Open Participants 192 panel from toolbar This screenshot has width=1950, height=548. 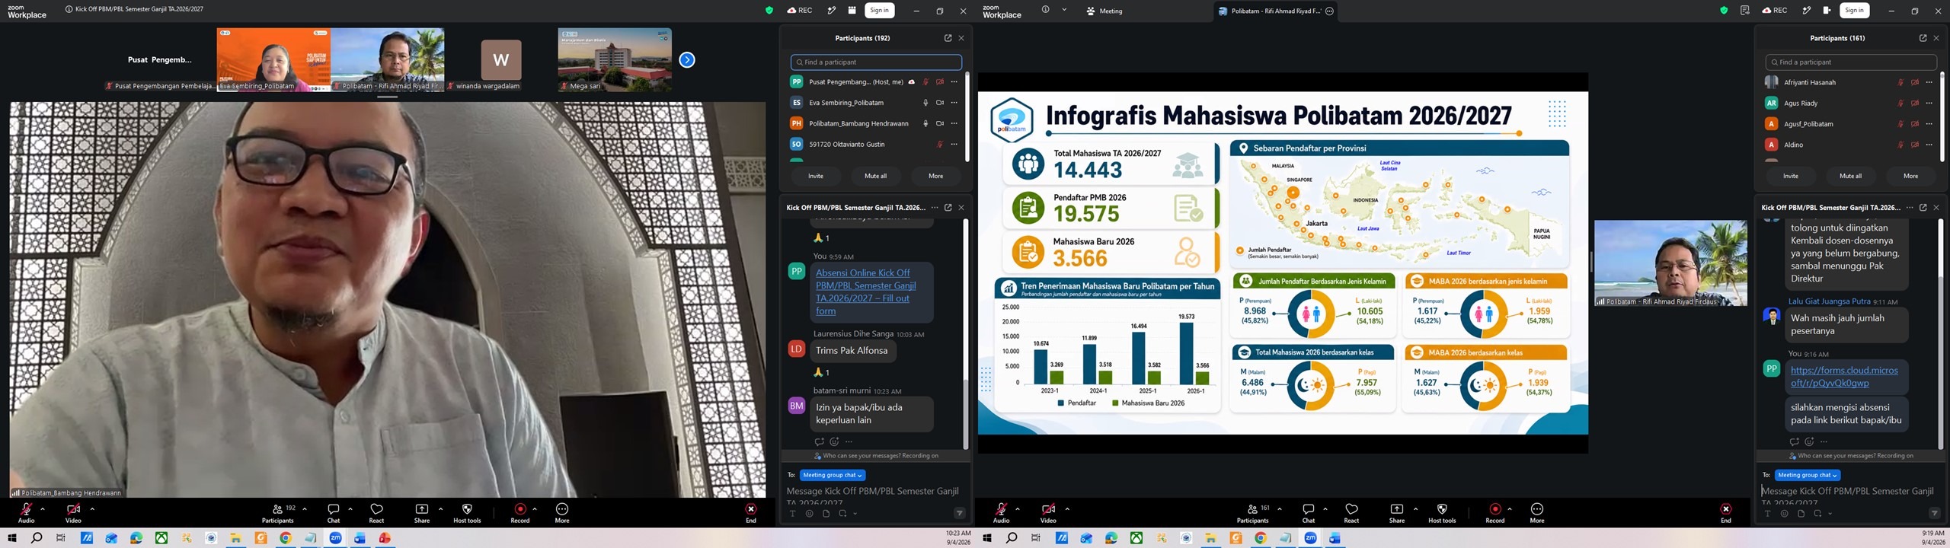[278, 512]
